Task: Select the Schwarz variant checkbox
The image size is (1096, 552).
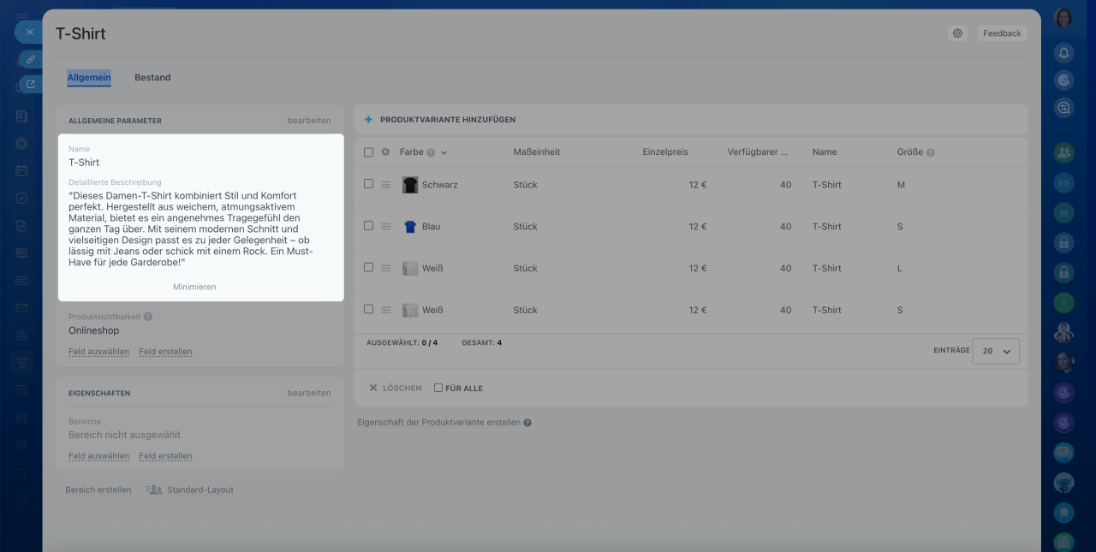Action: click(x=368, y=184)
